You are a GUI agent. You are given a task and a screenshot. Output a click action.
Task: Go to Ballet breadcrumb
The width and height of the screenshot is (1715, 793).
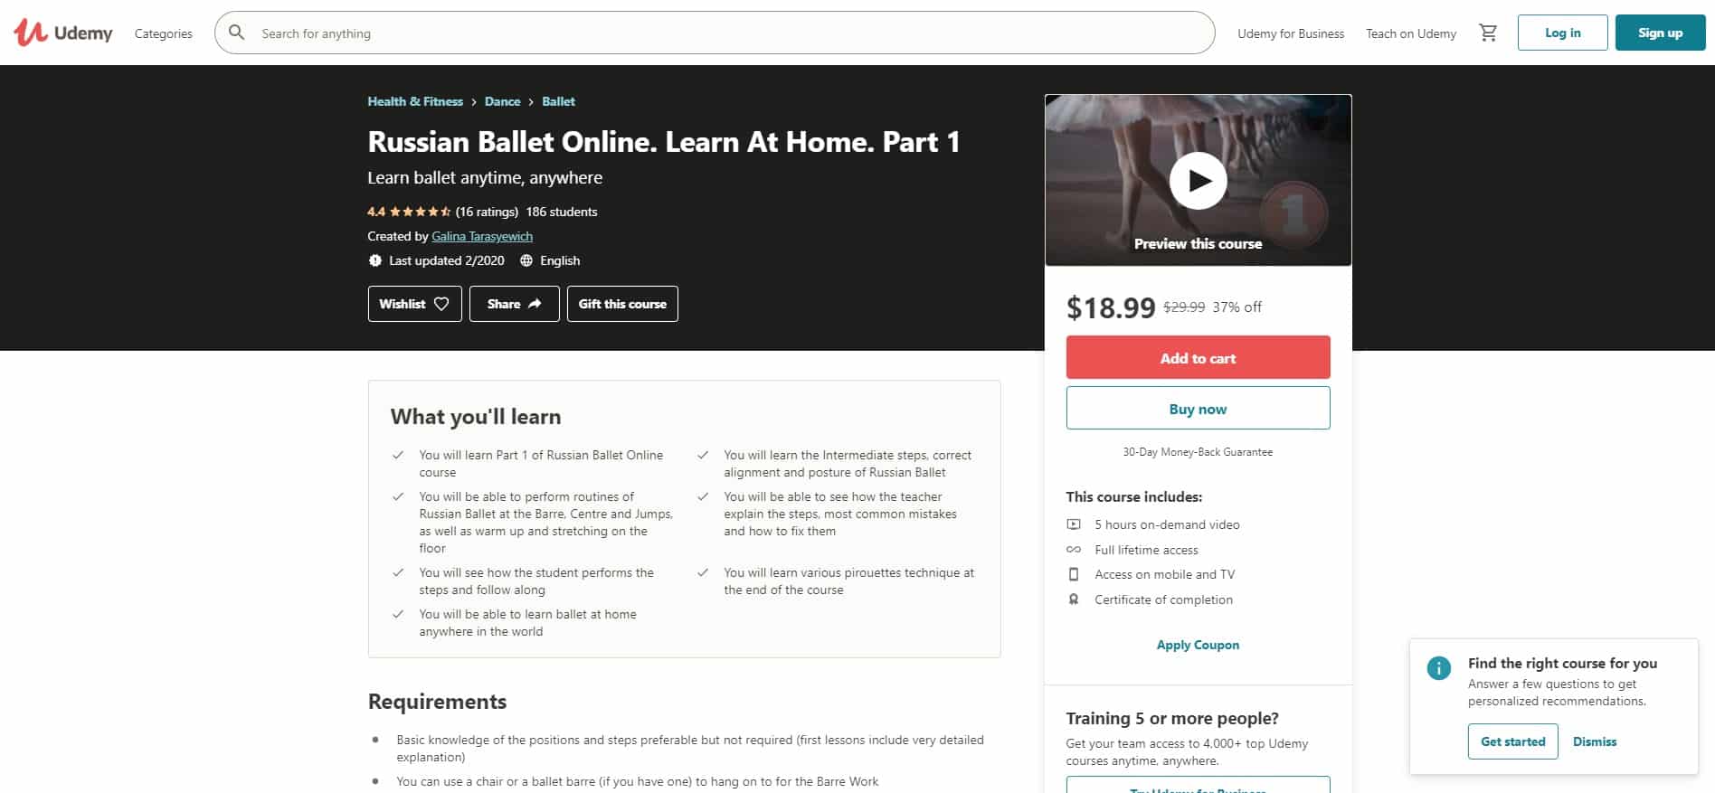click(x=558, y=101)
